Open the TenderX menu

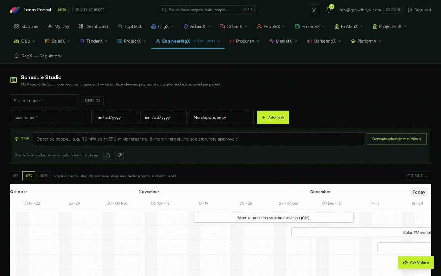(x=94, y=41)
